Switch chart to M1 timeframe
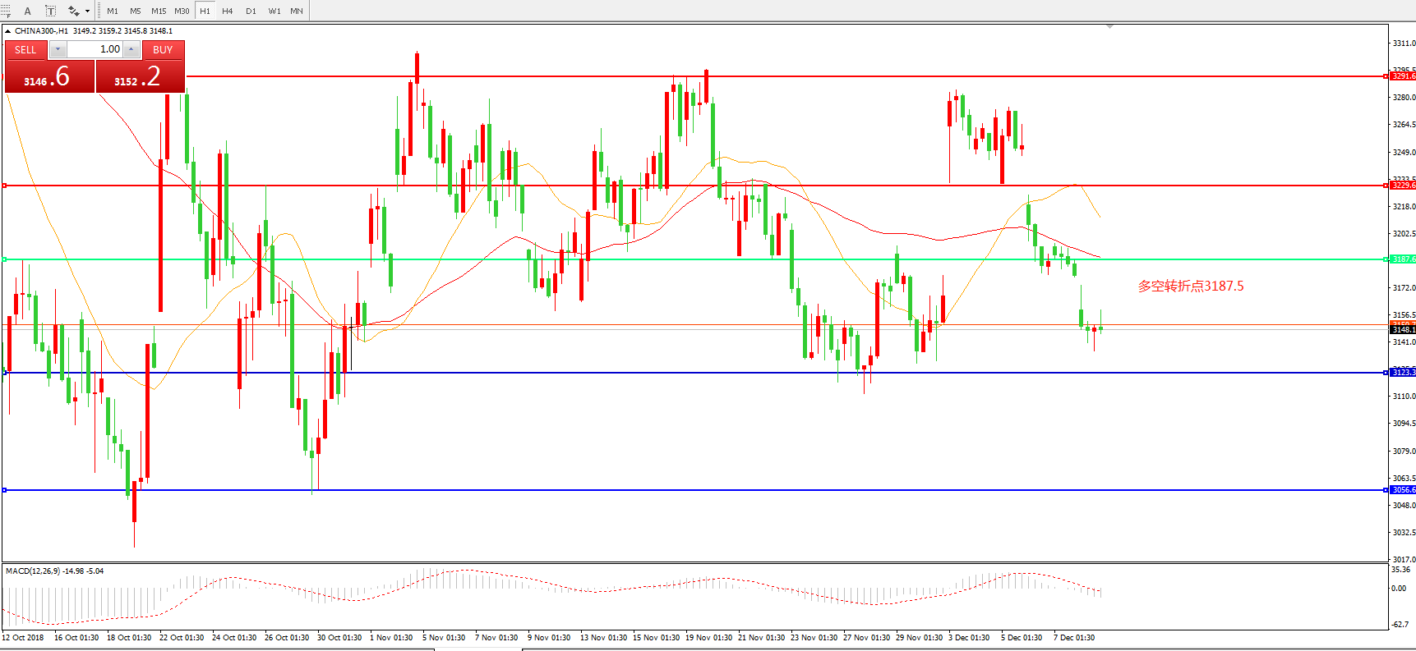The width and height of the screenshot is (1416, 651). (113, 11)
